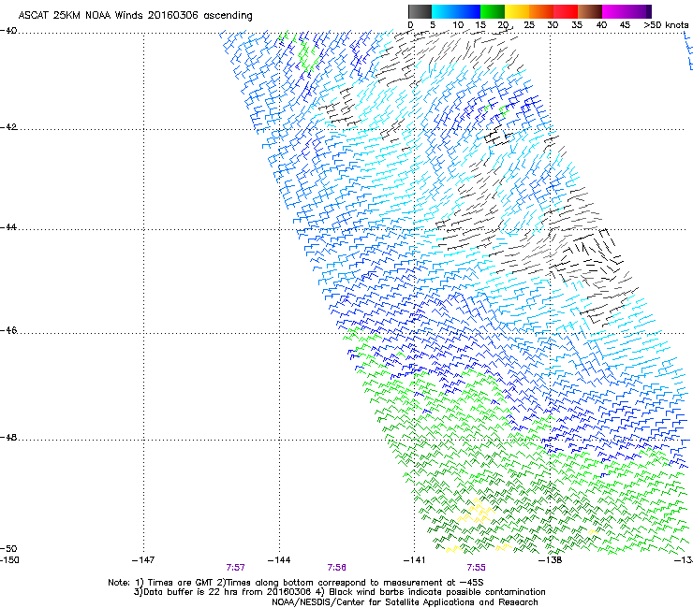Click latitude label -46
This screenshot has width=693, height=608.
8,330
